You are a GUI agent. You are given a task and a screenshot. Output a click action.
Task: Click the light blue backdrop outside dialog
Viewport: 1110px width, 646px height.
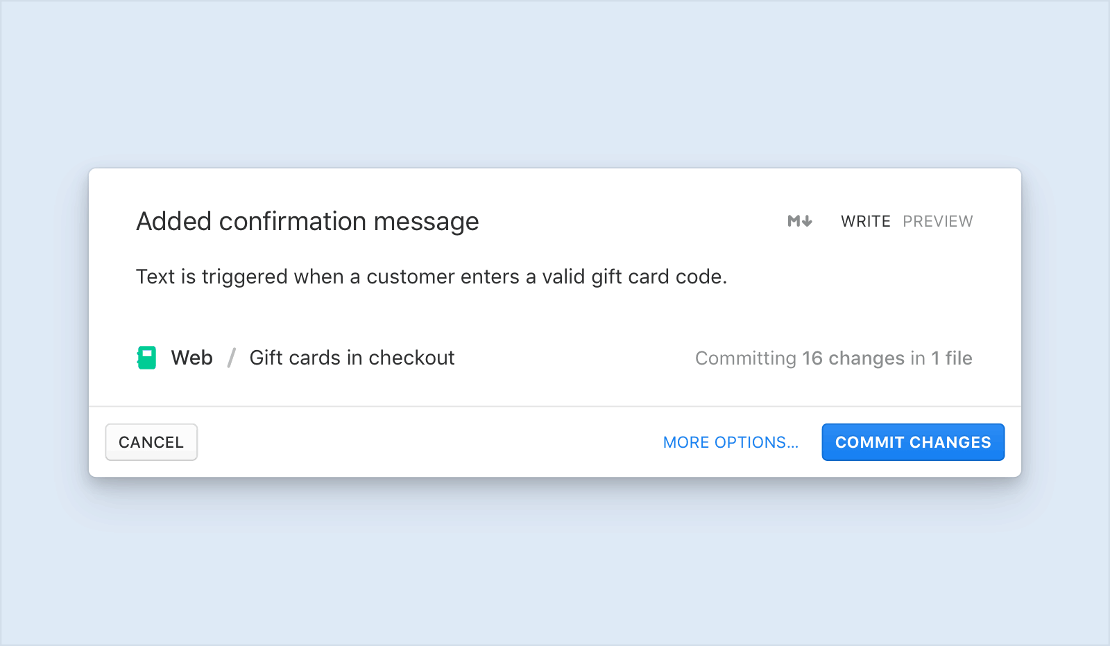(x=555, y=83)
